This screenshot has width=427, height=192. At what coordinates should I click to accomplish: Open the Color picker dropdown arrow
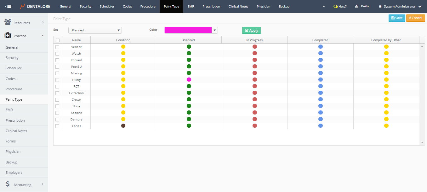click(214, 30)
